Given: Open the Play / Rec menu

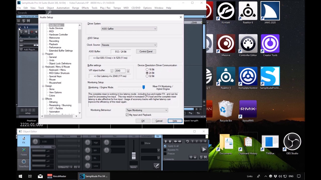Looking at the screenshot, I should point(105,8).
